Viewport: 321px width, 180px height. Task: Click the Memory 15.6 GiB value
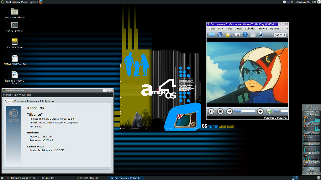(47, 137)
